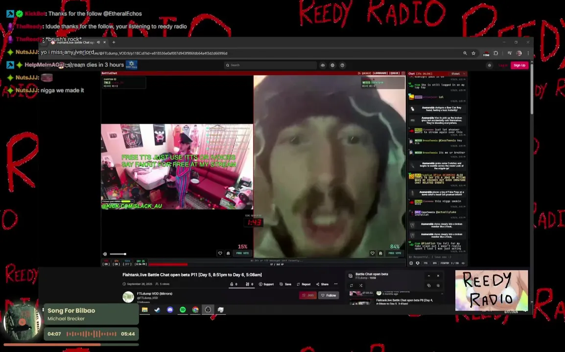Open the browser extensions puzzle icon
This screenshot has height=352, width=565.
point(496,53)
